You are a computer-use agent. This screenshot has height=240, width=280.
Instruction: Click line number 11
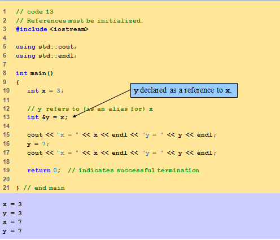point(6,100)
